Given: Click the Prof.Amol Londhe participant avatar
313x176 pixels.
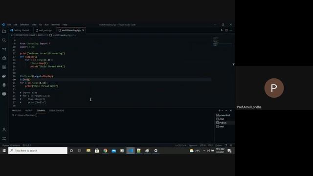Looking at the screenshot, I should pos(274,88).
